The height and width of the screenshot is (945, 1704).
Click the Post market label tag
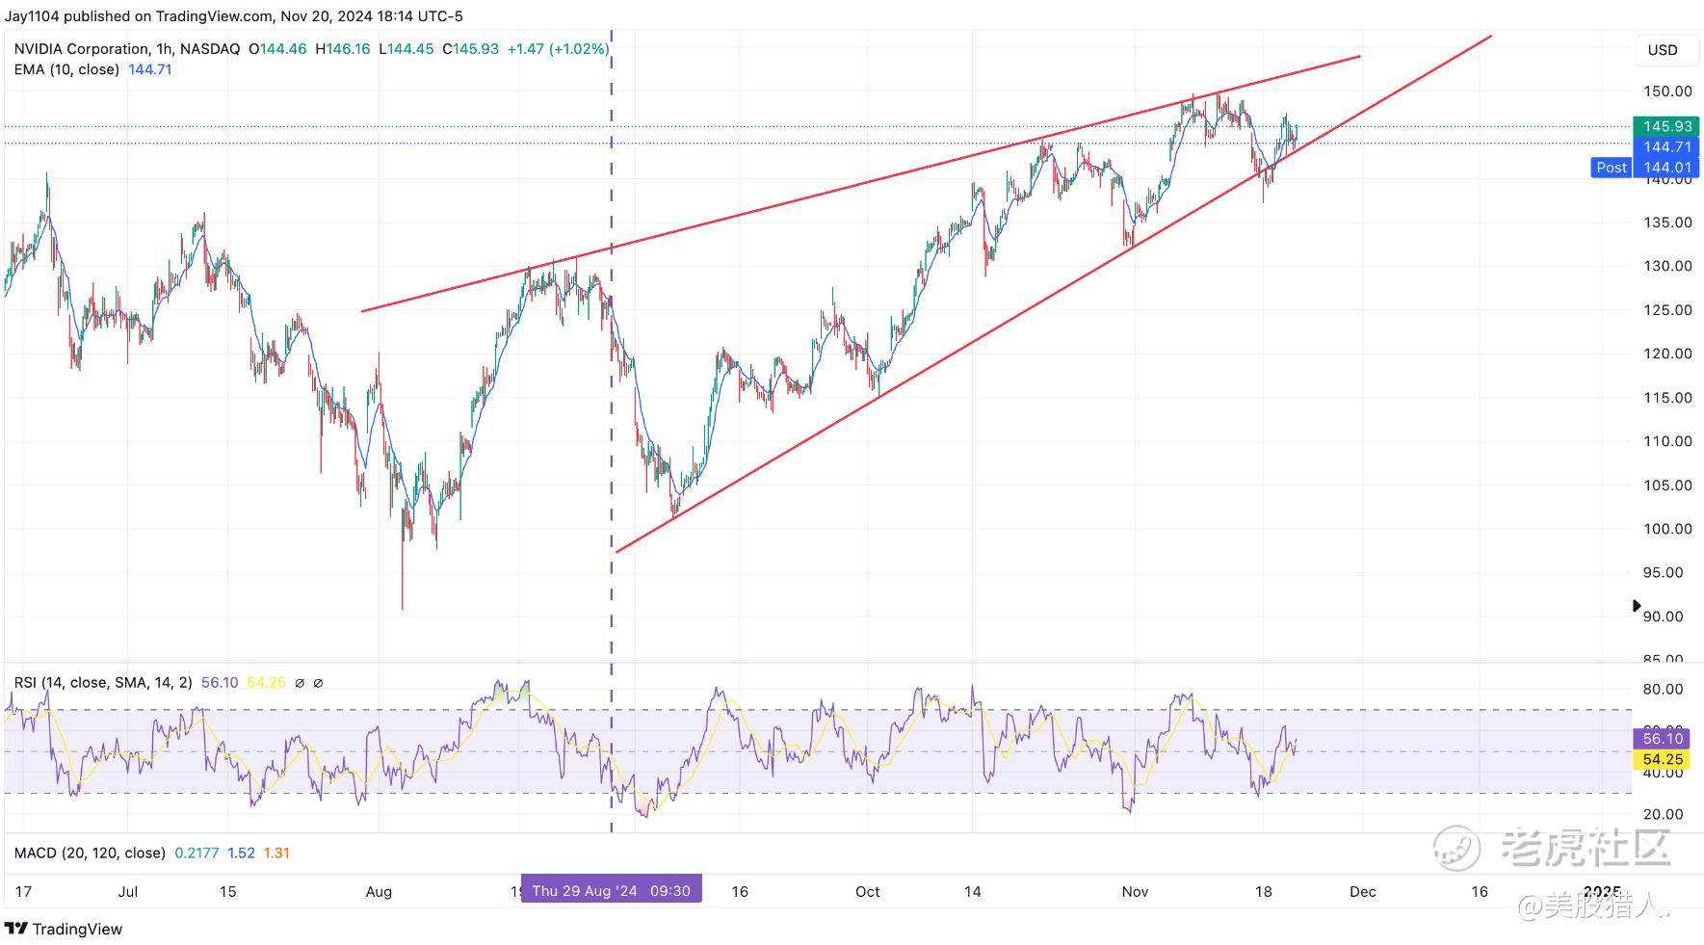click(x=1611, y=167)
